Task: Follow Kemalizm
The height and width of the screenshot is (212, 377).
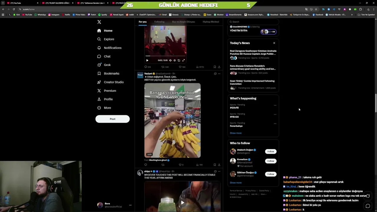Action: coord(271,161)
